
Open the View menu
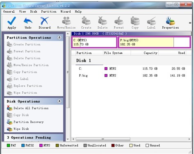23,11
